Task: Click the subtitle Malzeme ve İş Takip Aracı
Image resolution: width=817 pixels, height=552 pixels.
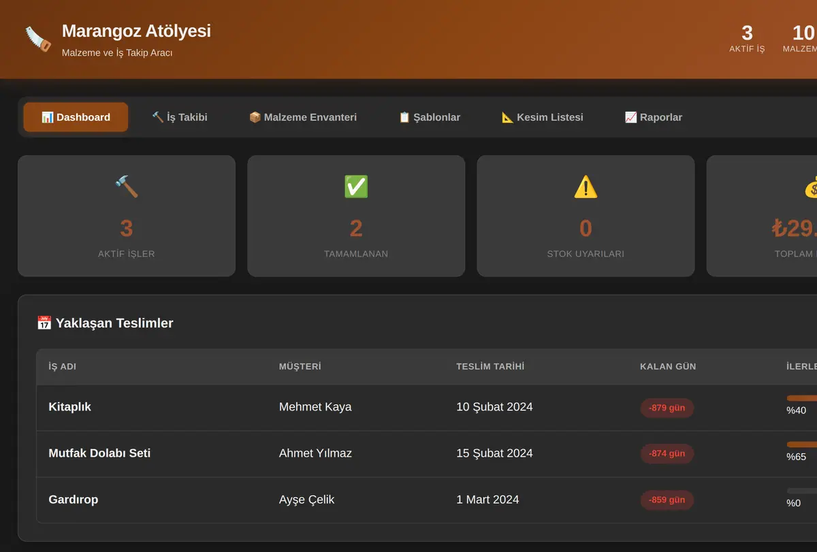Action: pyautogui.click(x=117, y=52)
